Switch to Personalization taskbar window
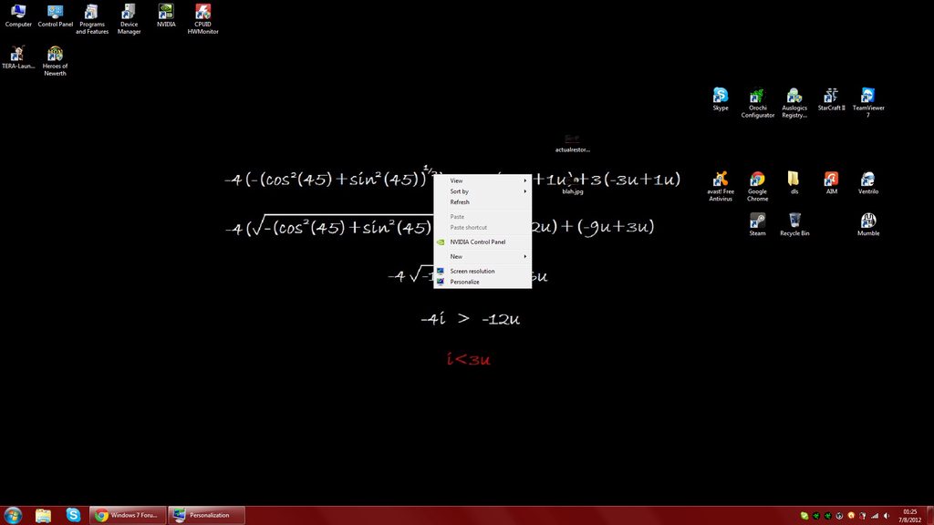The image size is (934, 525). click(x=206, y=516)
